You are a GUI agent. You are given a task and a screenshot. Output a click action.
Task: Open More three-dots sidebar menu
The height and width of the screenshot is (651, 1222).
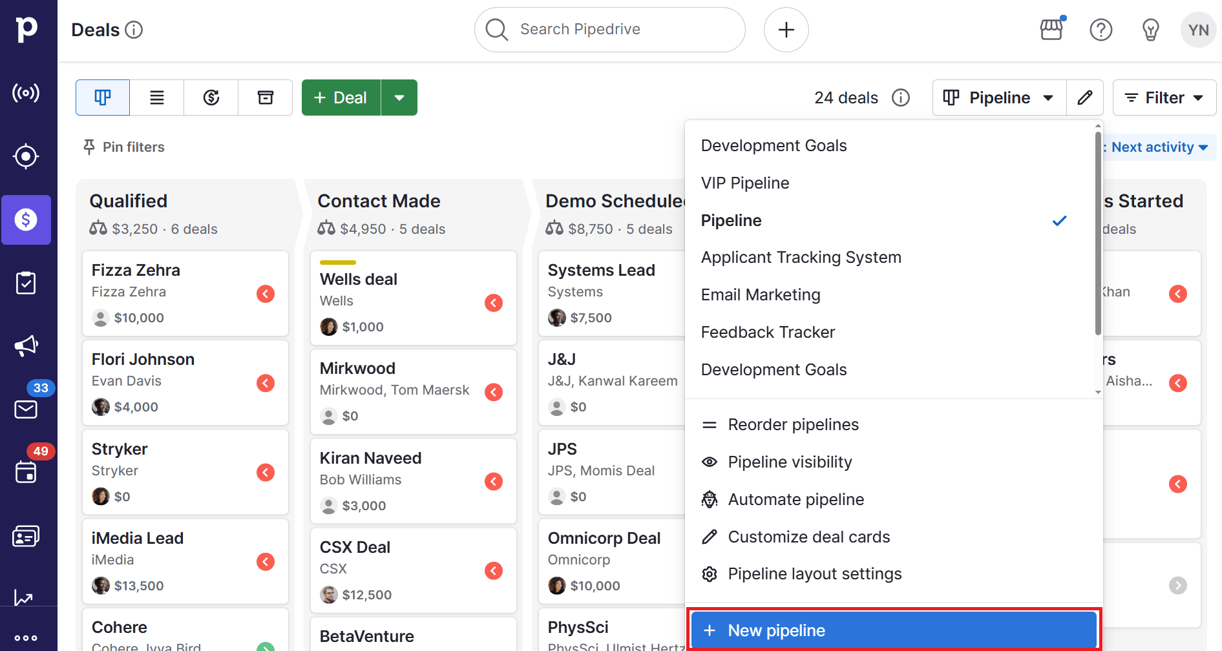tap(26, 638)
